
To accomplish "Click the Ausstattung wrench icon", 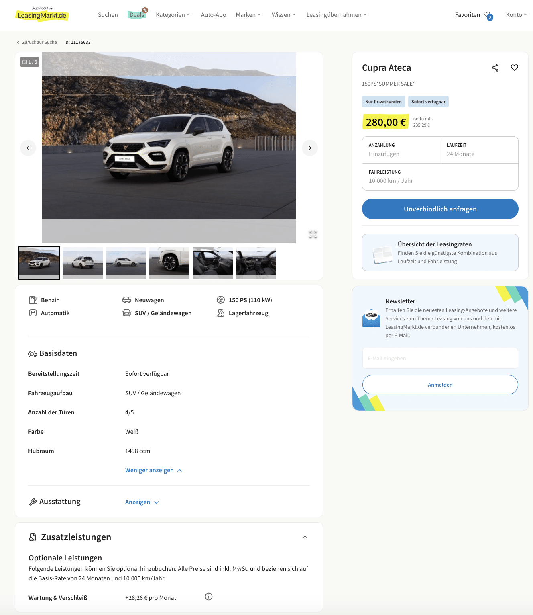I will click(x=33, y=502).
